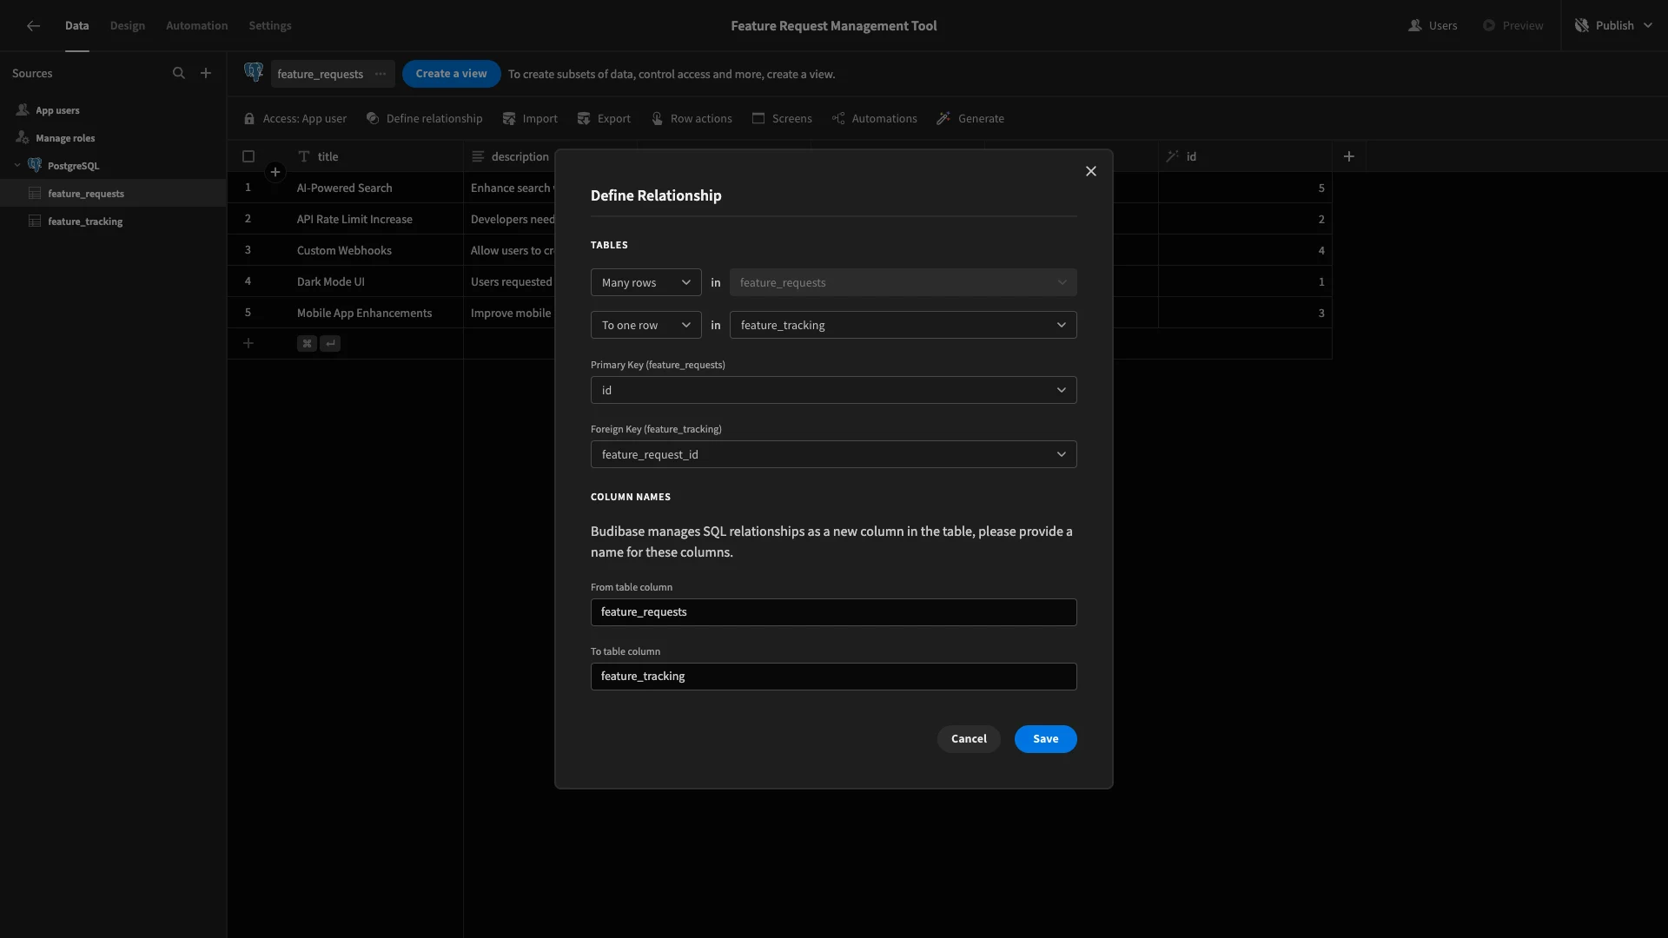The image size is (1668, 938).
Task: Click Cancel in the dialog
Action: point(969,739)
